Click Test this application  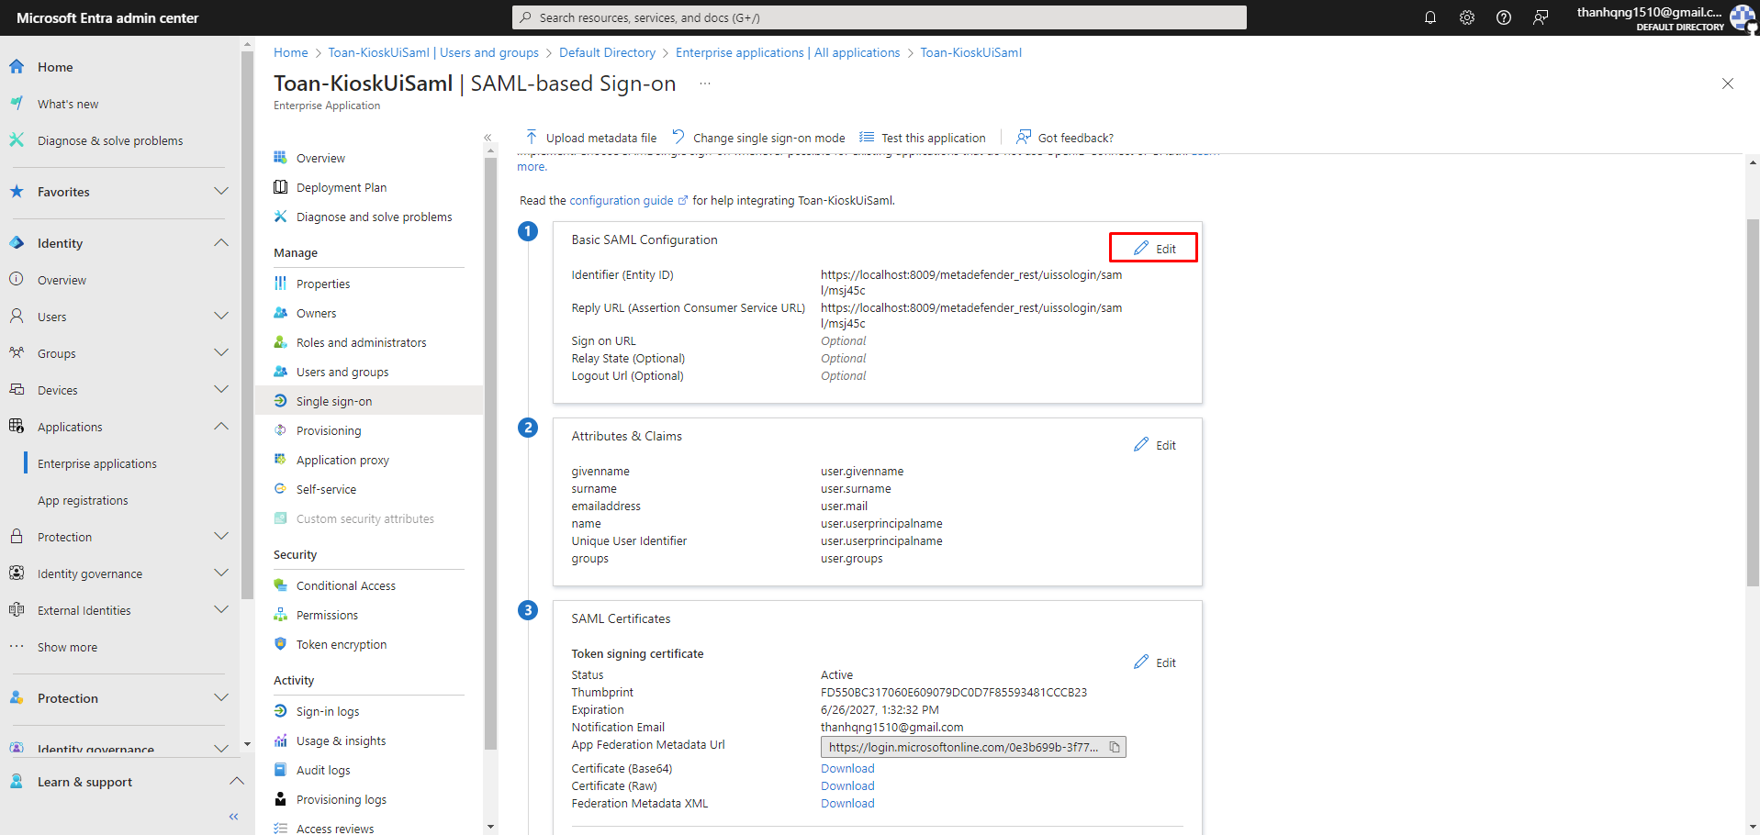point(923,138)
